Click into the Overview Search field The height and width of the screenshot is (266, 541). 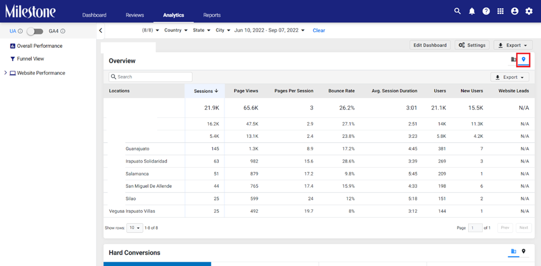(x=151, y=77)
